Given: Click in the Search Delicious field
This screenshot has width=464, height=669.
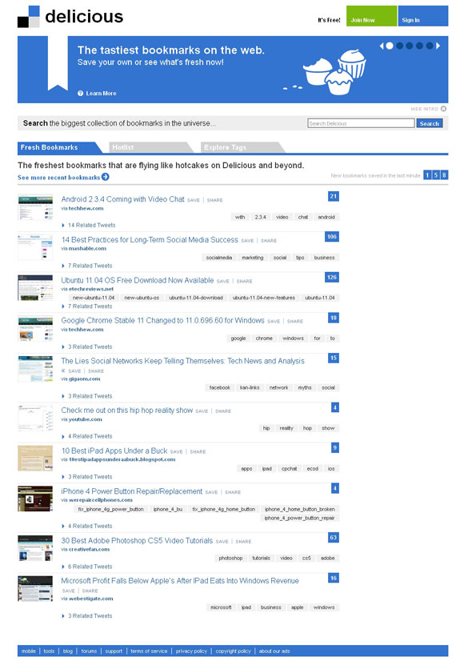Looking at the screenshot, I should pyautogui.click(x=361, y=123).
